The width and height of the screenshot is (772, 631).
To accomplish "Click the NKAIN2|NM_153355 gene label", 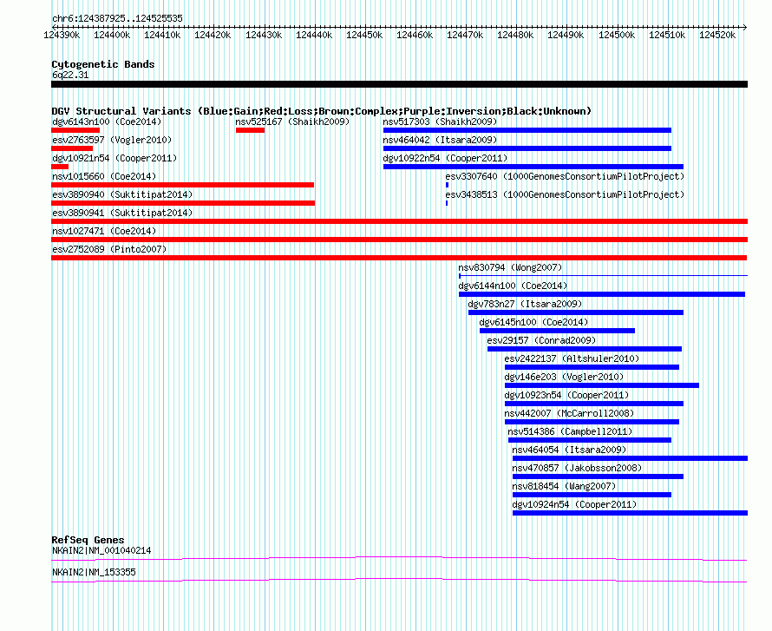I will point(94,572).
